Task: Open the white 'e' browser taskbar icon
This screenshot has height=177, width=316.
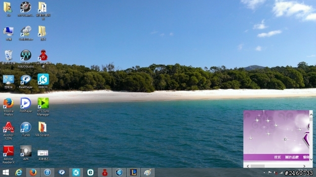Action: pos(90,173)
